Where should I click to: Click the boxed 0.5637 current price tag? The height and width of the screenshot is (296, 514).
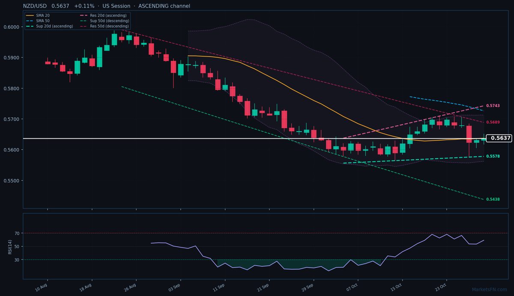point(500,138)
